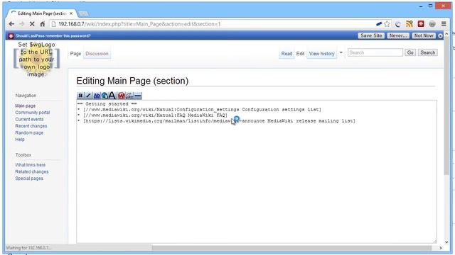The height and width of the screenshot is (255, 455).
Task: Open Related changes link
Action: 32,171
